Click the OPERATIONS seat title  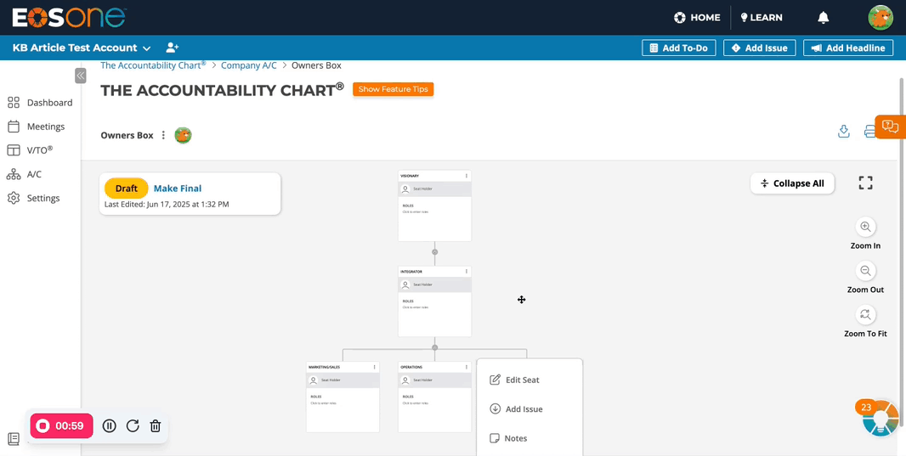411,367
